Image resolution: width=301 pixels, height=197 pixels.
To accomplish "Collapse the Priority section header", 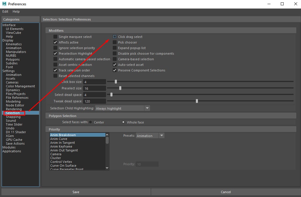I will (171, 129).
